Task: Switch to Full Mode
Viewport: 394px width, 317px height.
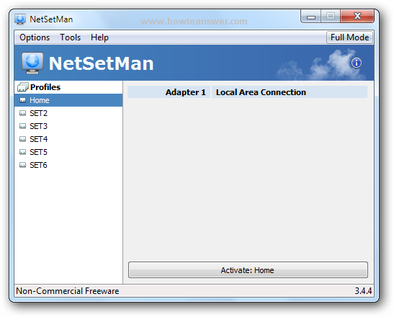Action: pyautogui.click(x=349, y=37)
